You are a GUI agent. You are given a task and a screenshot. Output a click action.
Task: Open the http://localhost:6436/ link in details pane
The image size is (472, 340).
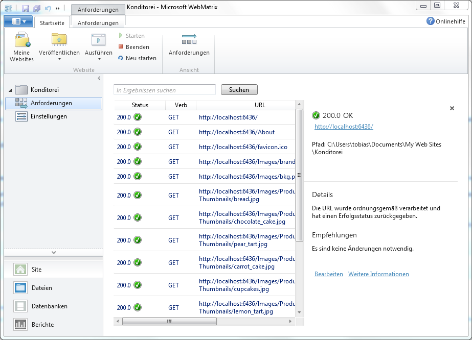click(344, 127)
